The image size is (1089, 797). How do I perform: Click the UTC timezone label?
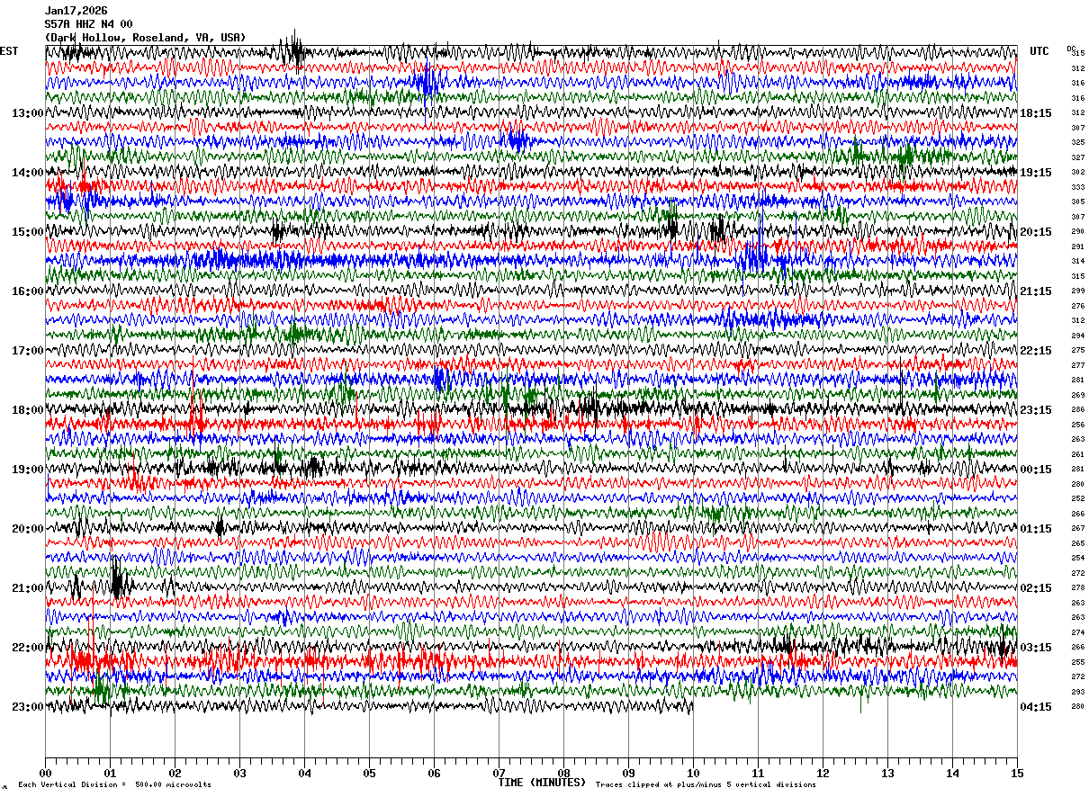[1039, 51]
